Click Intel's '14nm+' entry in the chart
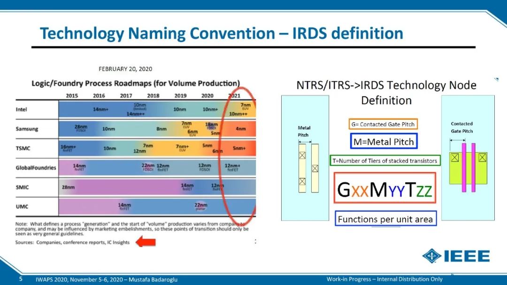507x285 pixels. tap(100, 109)
